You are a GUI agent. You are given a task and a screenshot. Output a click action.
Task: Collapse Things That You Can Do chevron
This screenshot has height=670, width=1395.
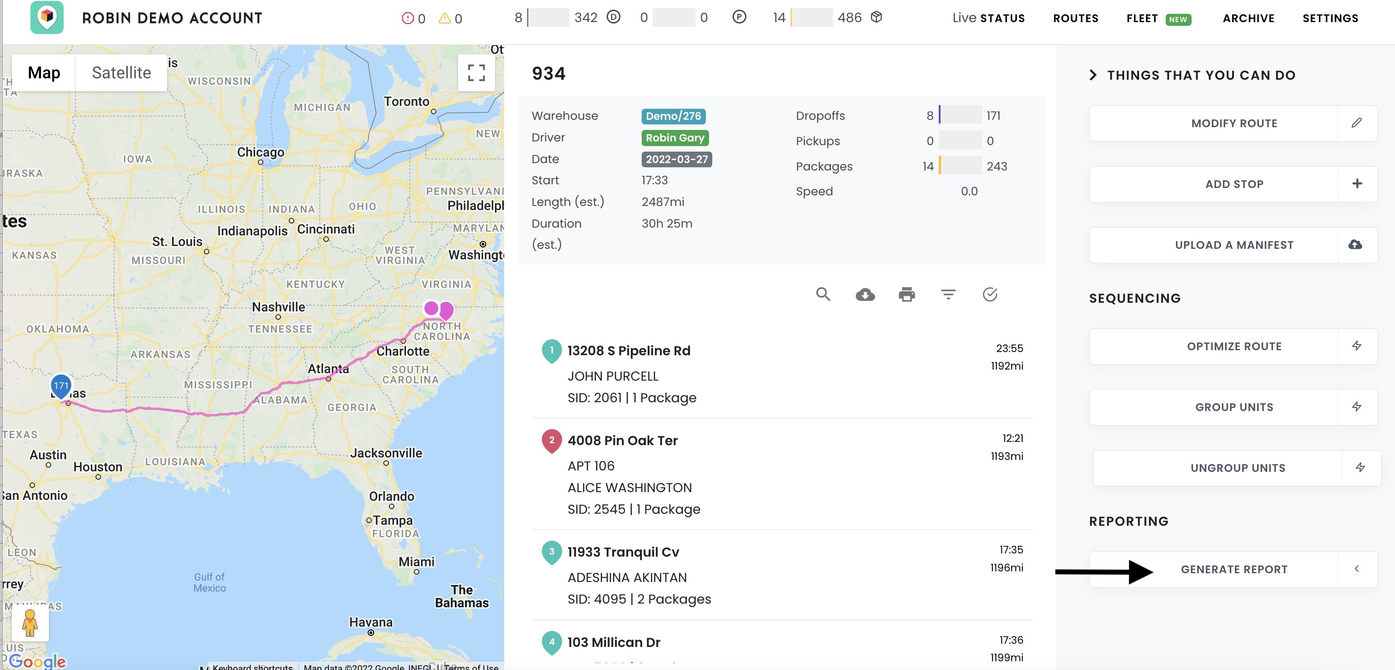[1093, 75]
